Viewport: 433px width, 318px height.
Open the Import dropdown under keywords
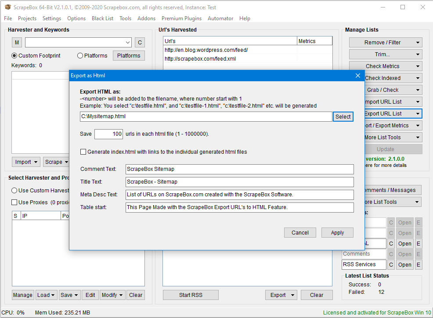(x=26, y=162)
